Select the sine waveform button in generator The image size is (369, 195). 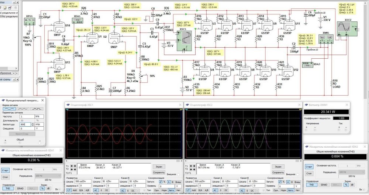coord(8,108)
